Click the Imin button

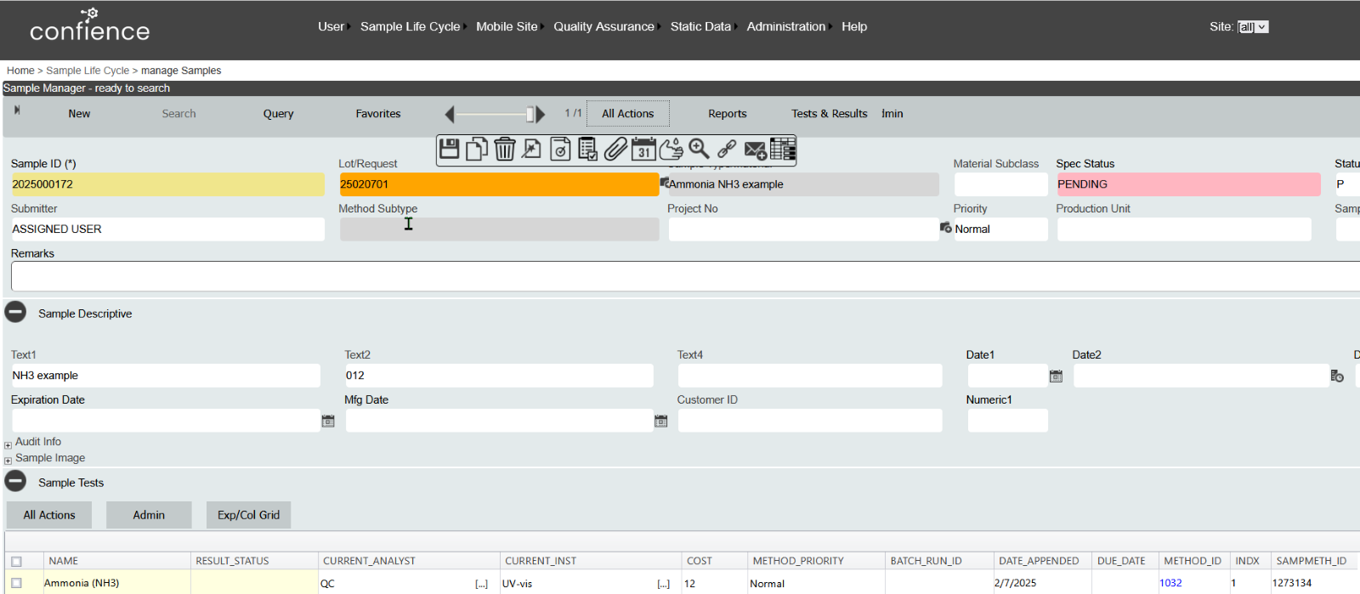click(892, 114)
